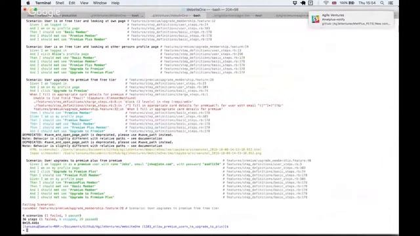Click the Thu 15:54 clock
This screenshot has height=236, width=420.
[367, 3]
